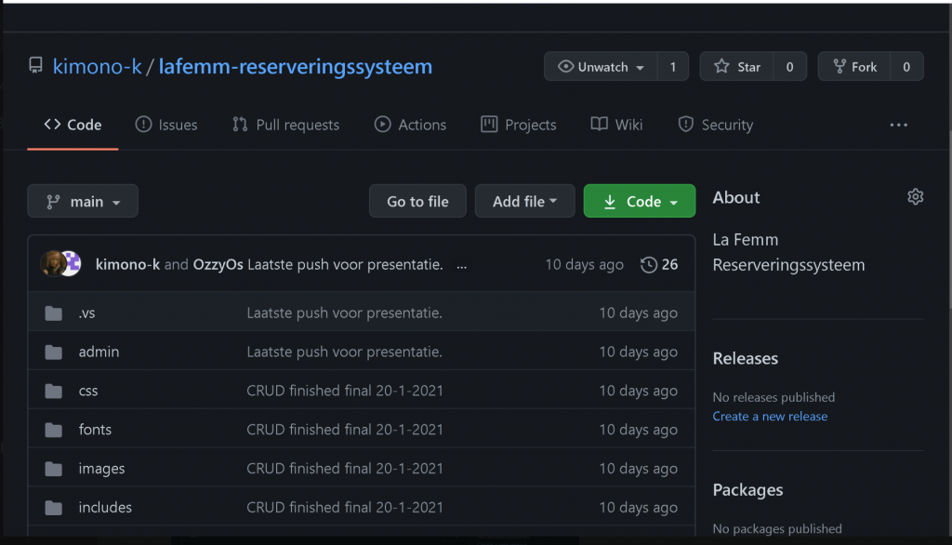952x545 pixels.
Task: Switch to the Issues tab
Action: (166, 125)
